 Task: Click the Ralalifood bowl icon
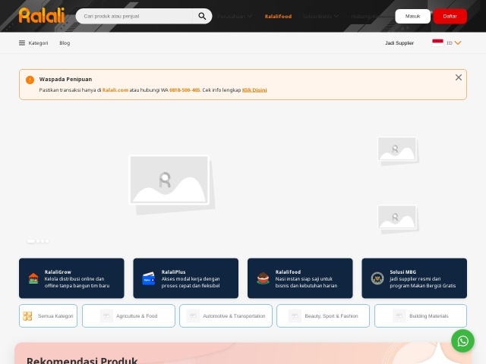263,278
